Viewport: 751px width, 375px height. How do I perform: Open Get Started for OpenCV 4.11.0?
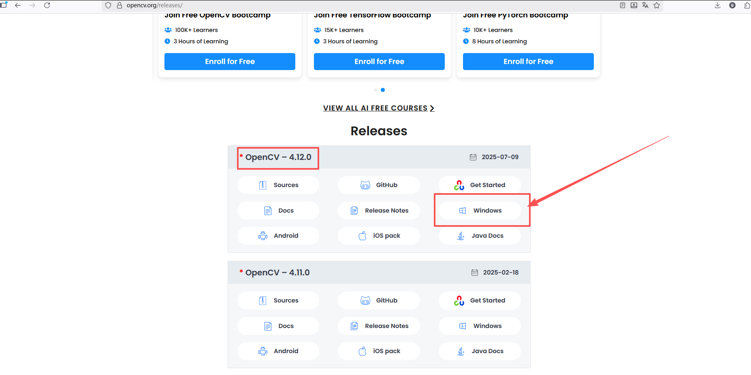pos(480,300)
